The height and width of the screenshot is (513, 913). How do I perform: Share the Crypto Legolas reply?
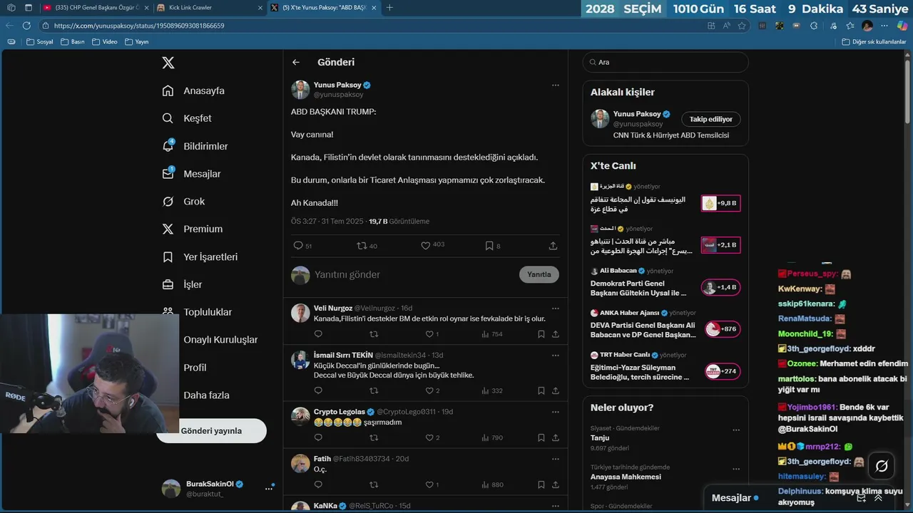(556, 437)
